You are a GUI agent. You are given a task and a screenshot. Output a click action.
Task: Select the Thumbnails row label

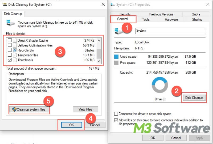pos(25,60)
